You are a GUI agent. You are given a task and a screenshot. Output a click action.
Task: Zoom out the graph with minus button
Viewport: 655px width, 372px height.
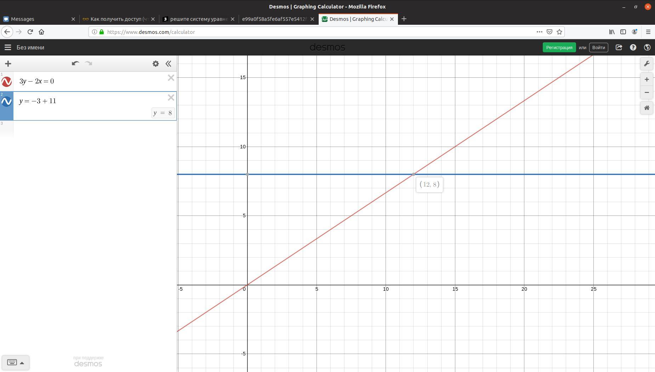click(x=647, y=93)
